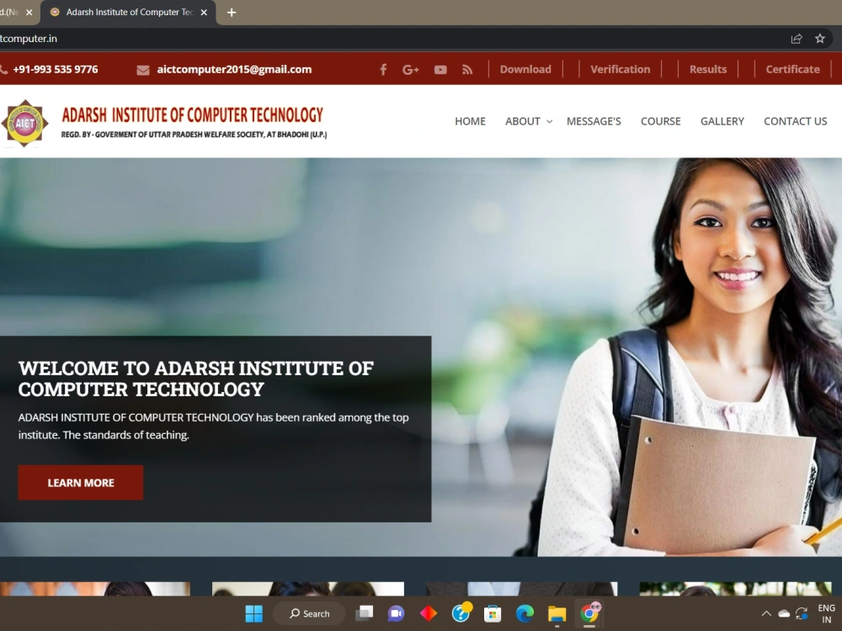This screenshot has height=631, width=842.
Task: Open the COURSE menu item
Action: point(660,121)
